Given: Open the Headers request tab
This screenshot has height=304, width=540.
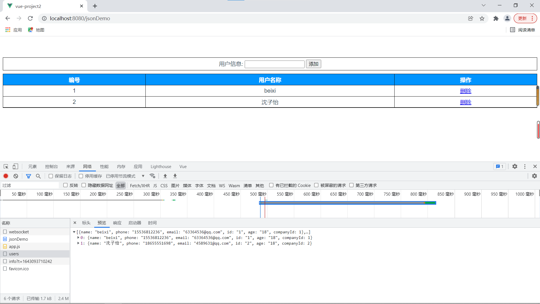Looking at the screenshot, I should pyautogui.click(x=86, y=223).
